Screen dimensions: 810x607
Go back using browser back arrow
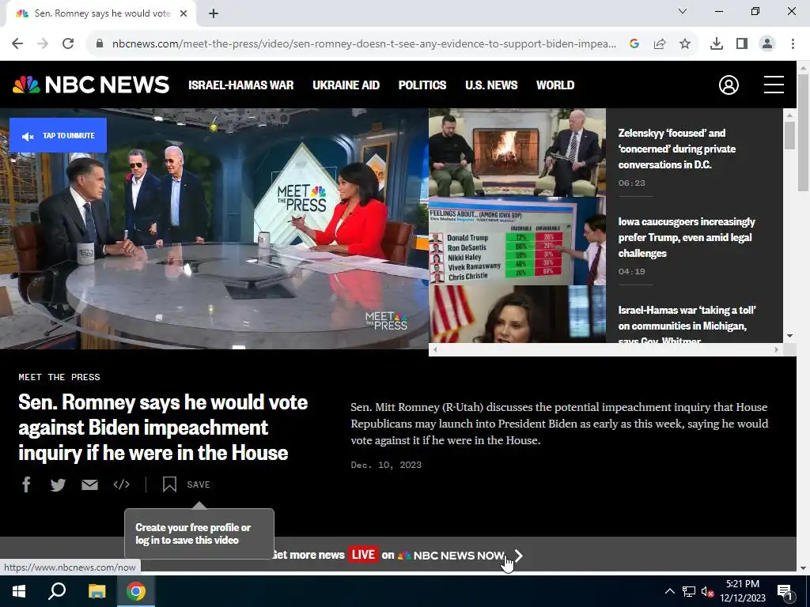(17, 44)
